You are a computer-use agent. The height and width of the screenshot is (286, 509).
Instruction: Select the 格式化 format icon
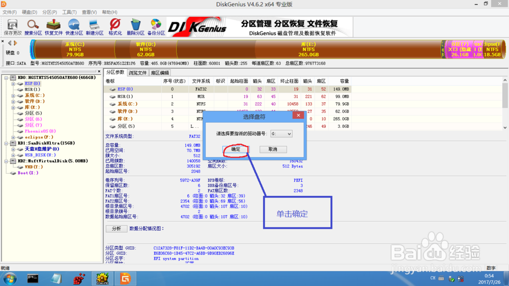click(115, 27)
